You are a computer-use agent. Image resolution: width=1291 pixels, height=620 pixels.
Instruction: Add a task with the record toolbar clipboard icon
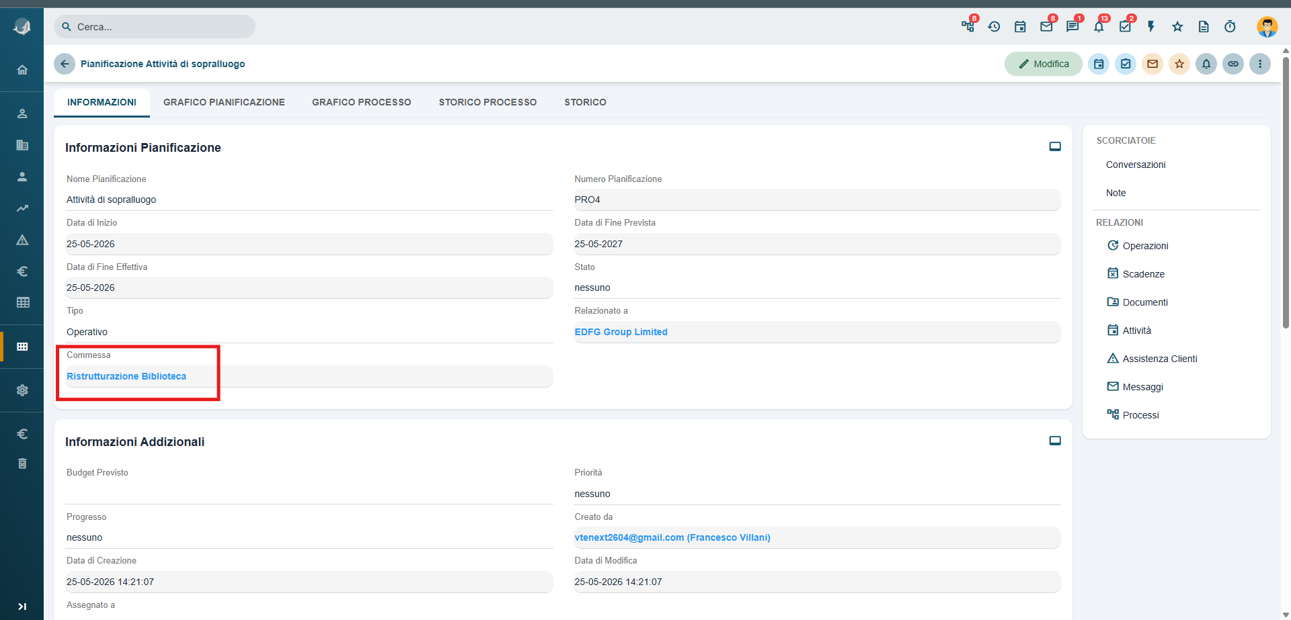point(1126,64)
